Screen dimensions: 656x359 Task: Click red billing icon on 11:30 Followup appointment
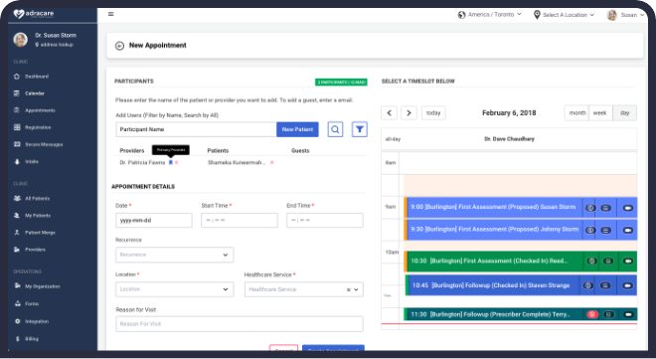(x=592, y=314)
